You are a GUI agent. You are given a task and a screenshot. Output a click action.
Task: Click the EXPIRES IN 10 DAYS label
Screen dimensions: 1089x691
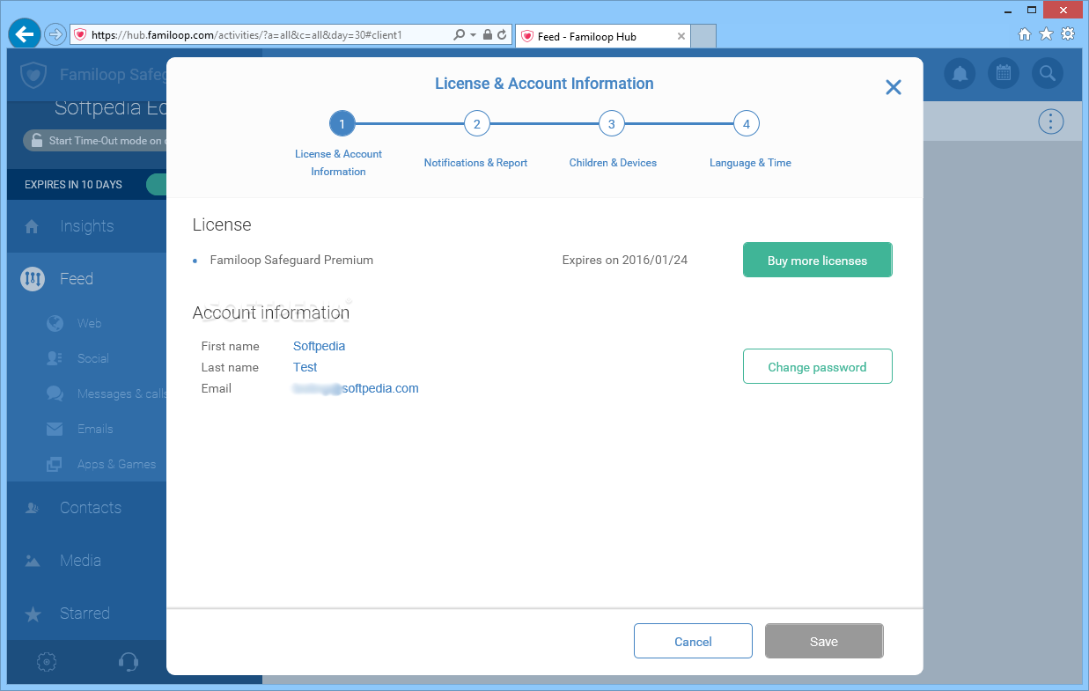point(73,185)
